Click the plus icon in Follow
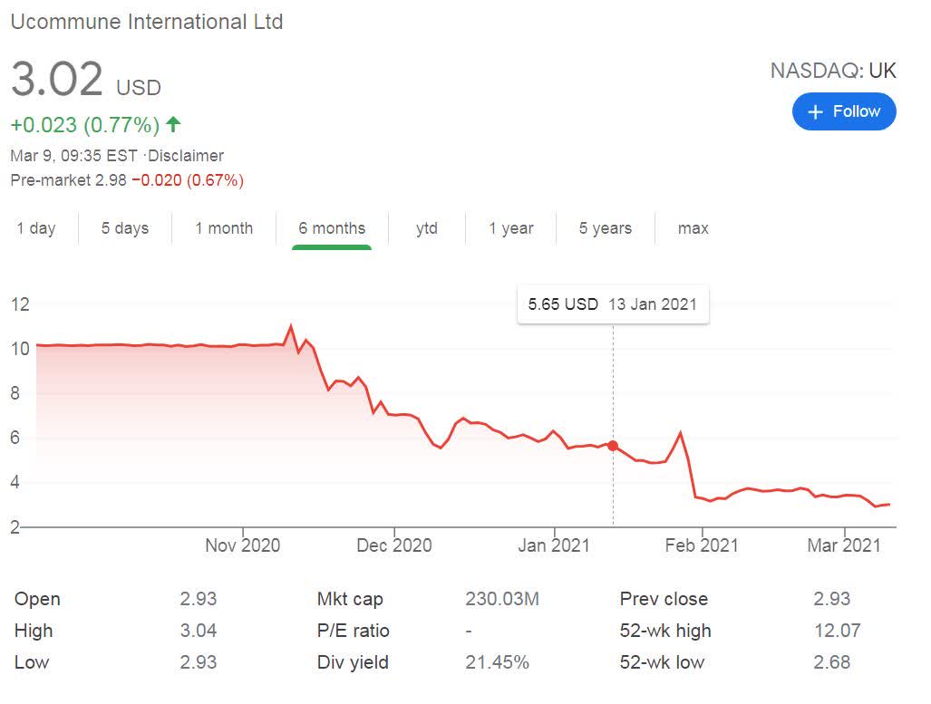931x704 pixels. pos(815,111)
